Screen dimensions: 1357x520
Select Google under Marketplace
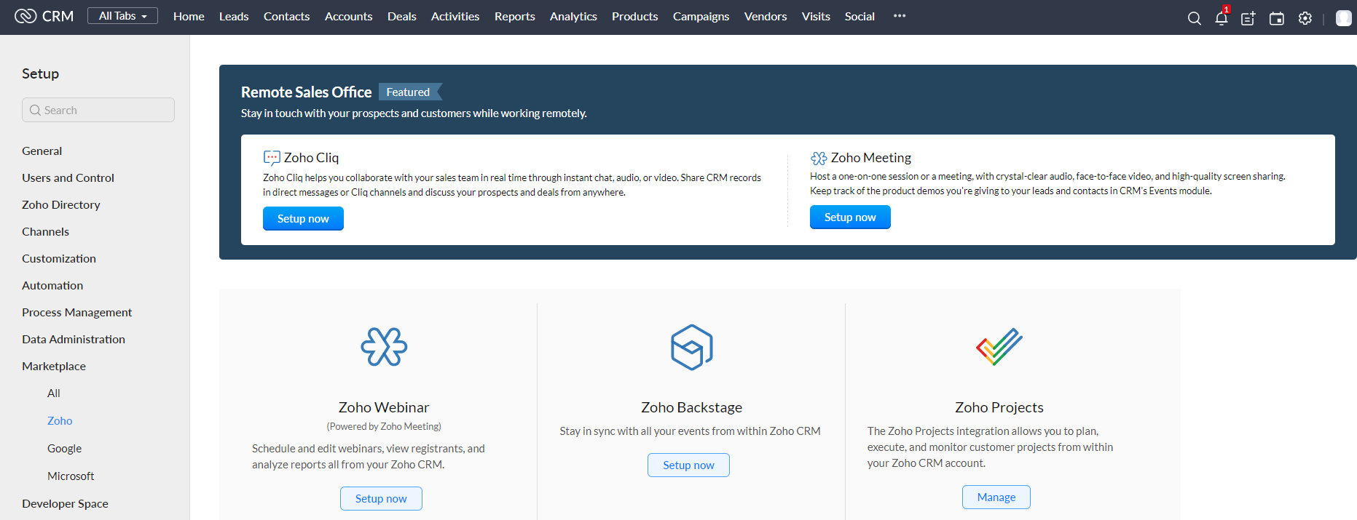click(64, 449)
